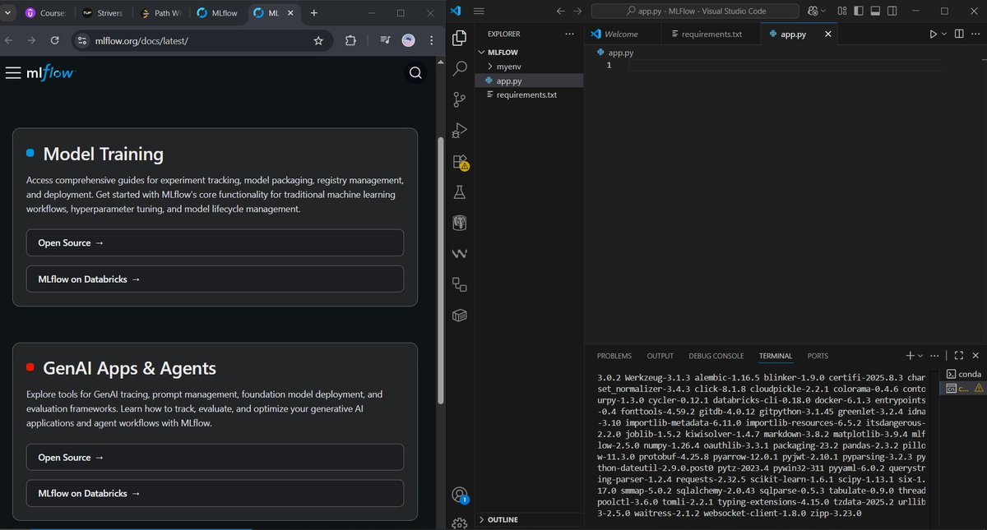Open the Manage gear icon in VS Code
Image resolution: width=987 pixels, height=530 pixels.
(x=460, y=522)
